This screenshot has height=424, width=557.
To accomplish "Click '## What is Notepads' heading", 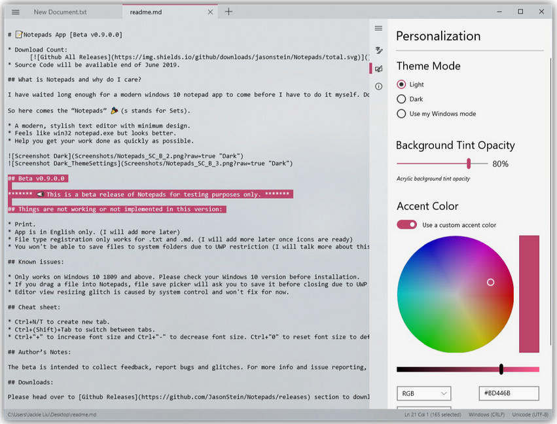I will 75,80.
